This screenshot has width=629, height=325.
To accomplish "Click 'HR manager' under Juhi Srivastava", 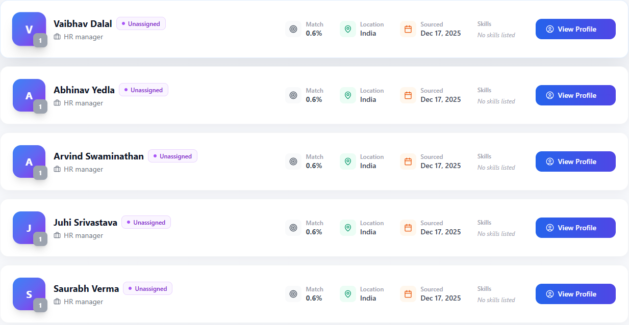I will click(83, 235).
